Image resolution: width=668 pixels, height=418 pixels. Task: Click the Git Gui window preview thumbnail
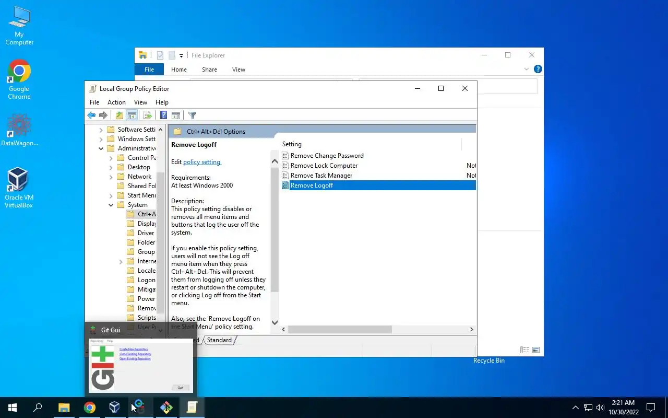[141, 365]
